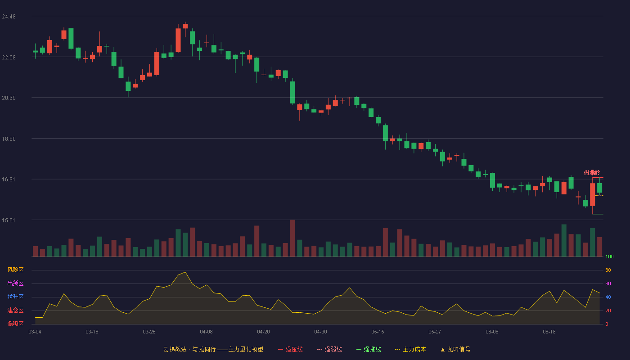This screenshot has width=630, height=360.
Task: Click the yellow dashed icon beside 主力成本
Action: tap(397, 349)
